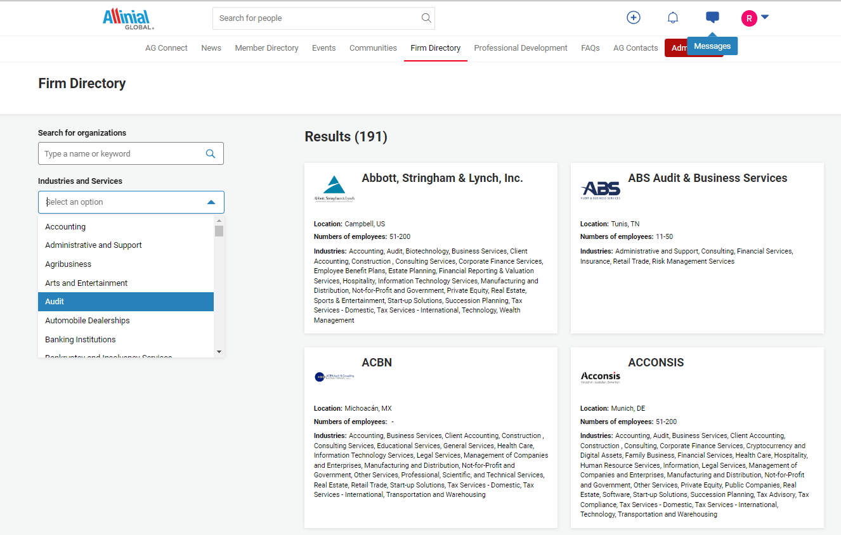Choose Accounting from the industries list
Screen dimensions: 841x535
(126, 226)
